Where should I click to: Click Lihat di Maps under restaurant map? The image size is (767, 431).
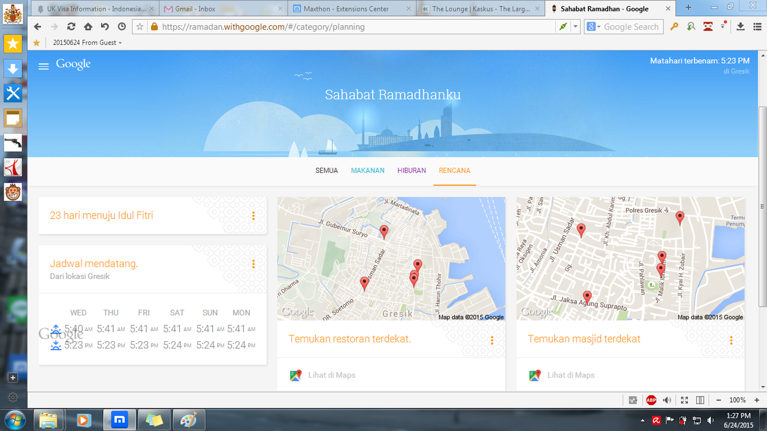[331, 375]
